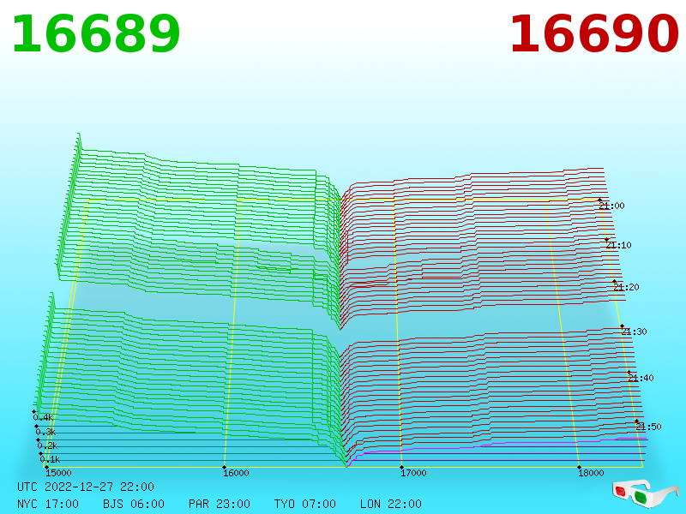Screen dimensions: 686x514
Task: Click the LON 22:00 time label
Action: pos(391,504)
